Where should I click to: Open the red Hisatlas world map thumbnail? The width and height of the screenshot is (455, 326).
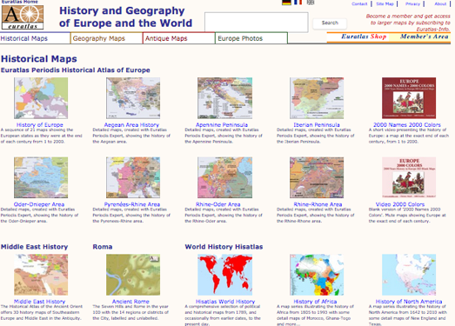point(224,275)
